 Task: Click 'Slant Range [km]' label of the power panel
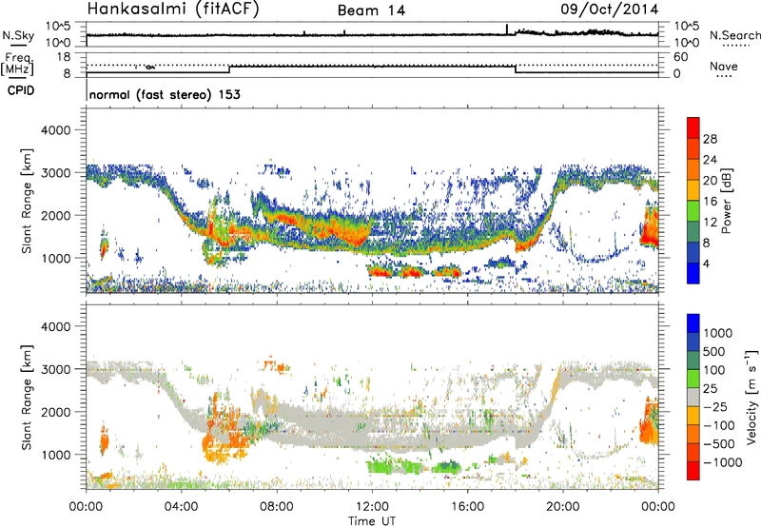(27, 201)
